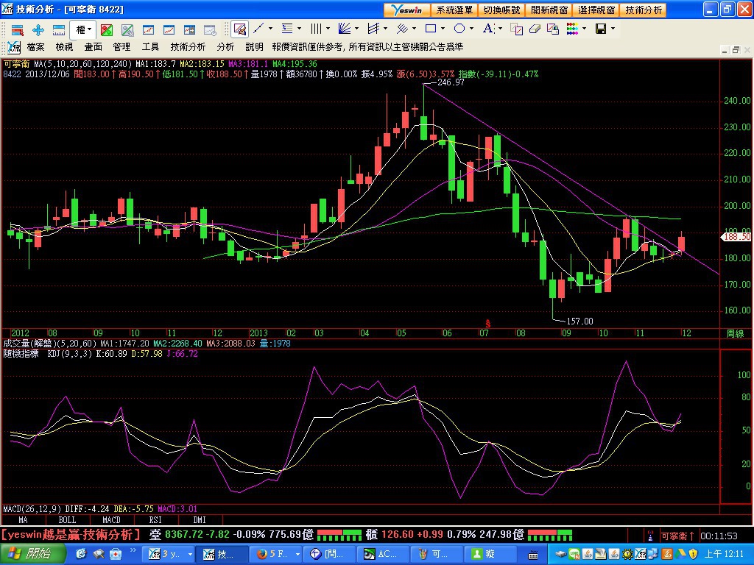Image resolution: width=754 pixels, height=565 pixels.
Task: Click the 157.00 low price label
Action: (580, 321)
